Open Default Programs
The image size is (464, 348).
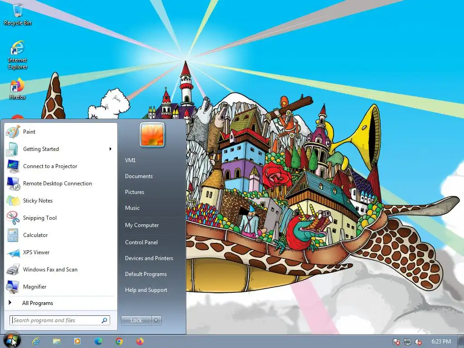click(145, 274)
